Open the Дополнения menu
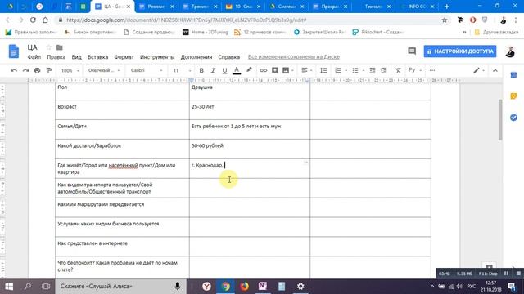Screen dimensions: 524x294 click(196, 57)
